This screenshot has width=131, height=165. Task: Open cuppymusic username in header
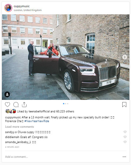(x=22, y=6)
